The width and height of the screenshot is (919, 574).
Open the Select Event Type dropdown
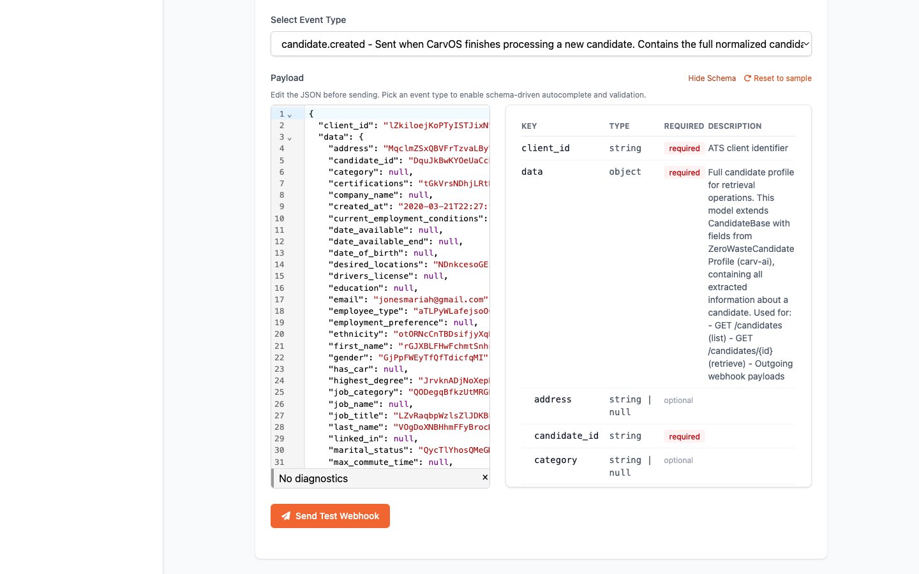(x=541, y=44)
